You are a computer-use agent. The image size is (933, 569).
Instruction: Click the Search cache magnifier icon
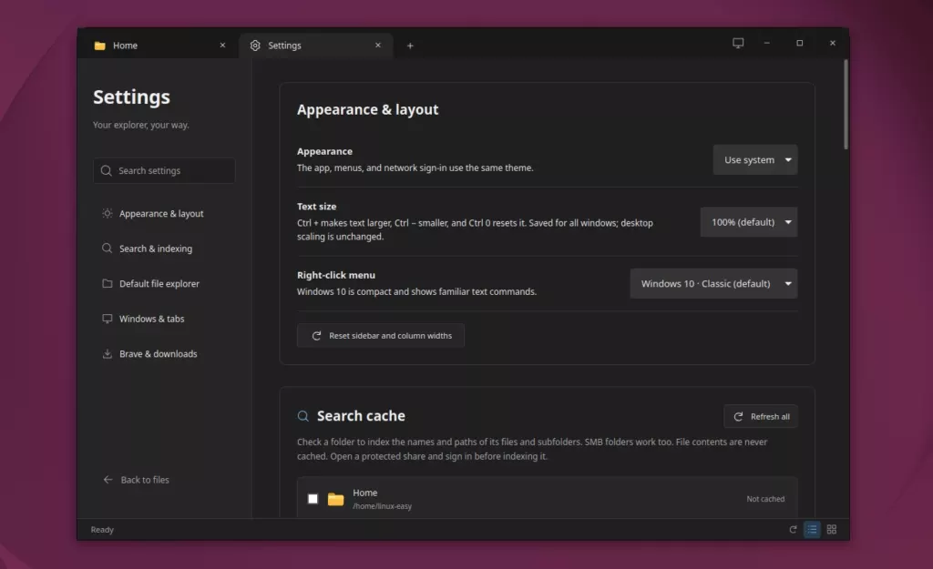(302, 416)
